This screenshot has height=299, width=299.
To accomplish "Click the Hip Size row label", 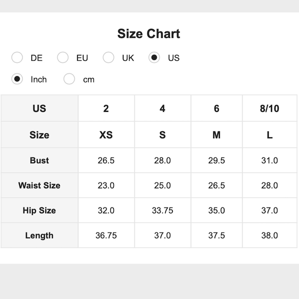I will point(39,210).
